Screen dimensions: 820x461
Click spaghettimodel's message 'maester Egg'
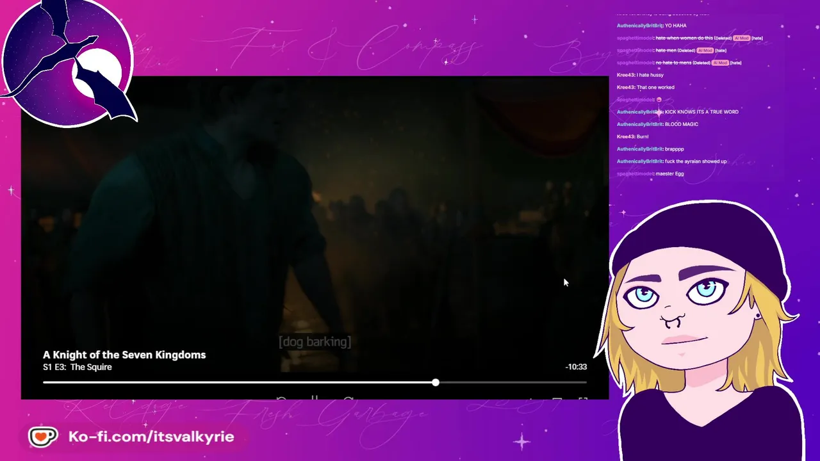click(x=669, y=174)
